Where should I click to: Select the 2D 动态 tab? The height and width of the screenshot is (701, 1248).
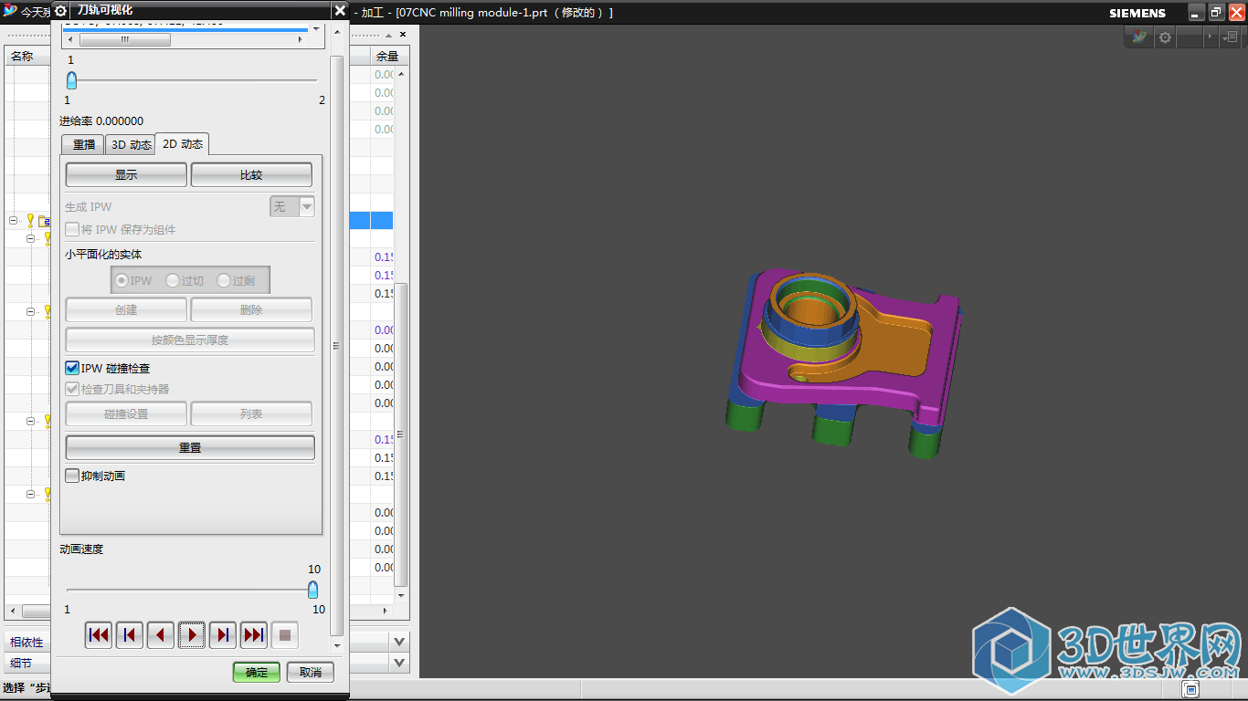[x=183, y=143]
